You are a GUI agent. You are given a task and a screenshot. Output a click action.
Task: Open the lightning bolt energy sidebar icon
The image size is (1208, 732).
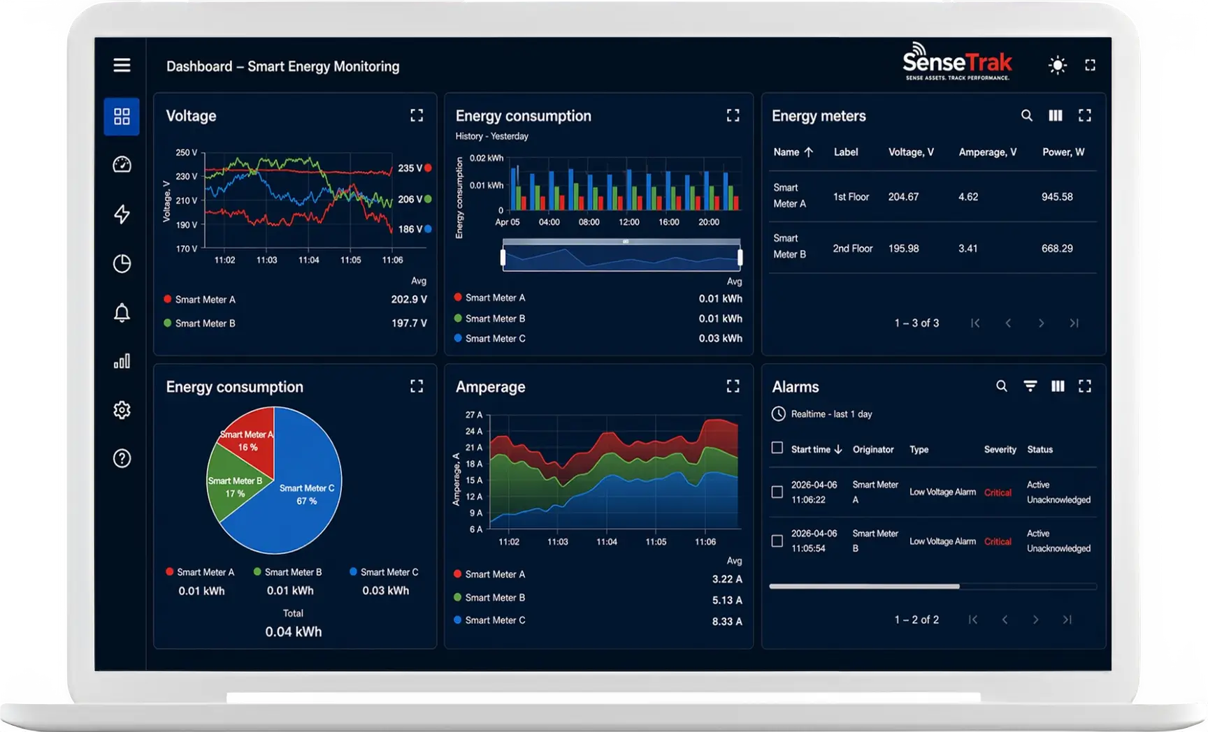coord(122,214)
